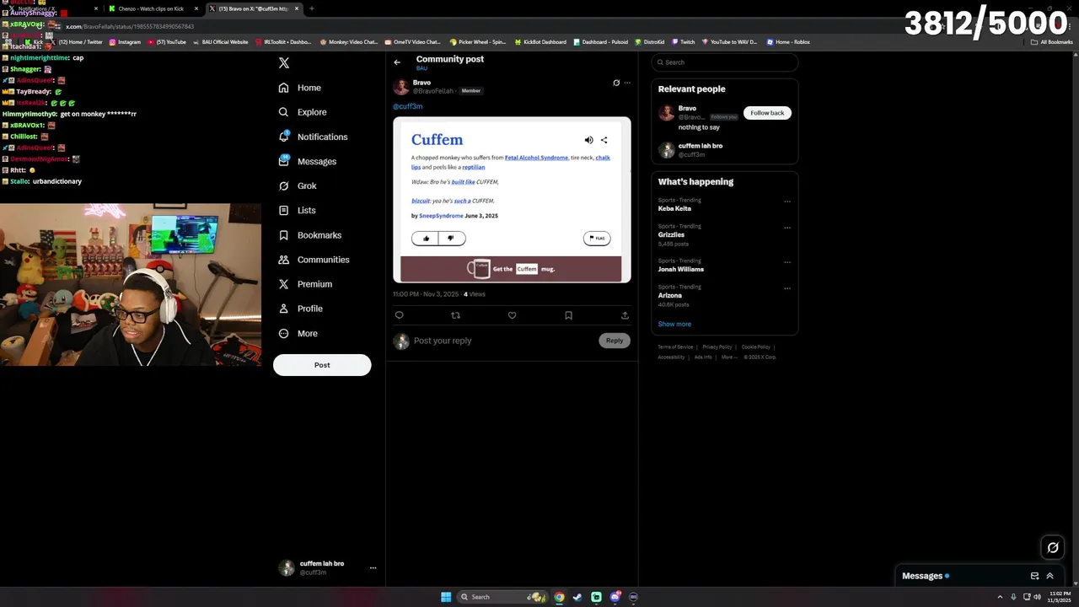
Task: Open Profile in the sidebar
Action: coord(301,309)
